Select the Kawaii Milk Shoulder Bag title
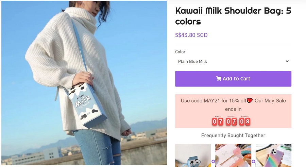Viewport: 306px width, 167px height. (233, 16)
